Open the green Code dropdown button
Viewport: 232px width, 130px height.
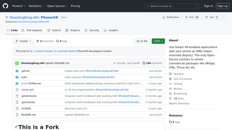158,41
